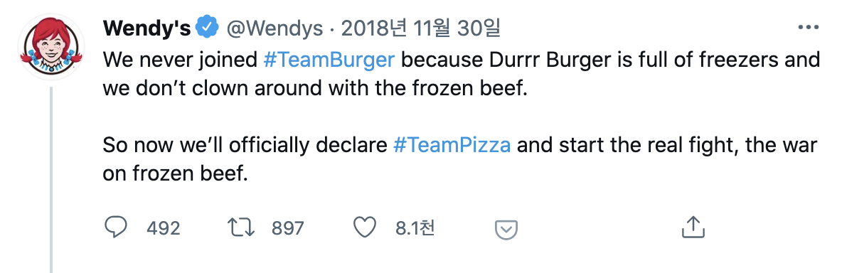Open the @Wendys handle link
This screenshot has width=842, height=273.
(275, 28)
